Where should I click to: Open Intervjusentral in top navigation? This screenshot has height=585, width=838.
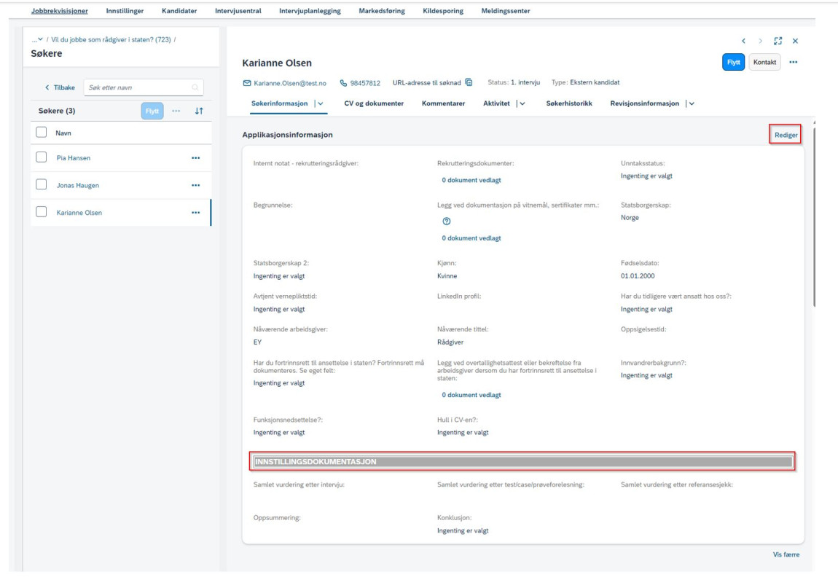point(238,11)
